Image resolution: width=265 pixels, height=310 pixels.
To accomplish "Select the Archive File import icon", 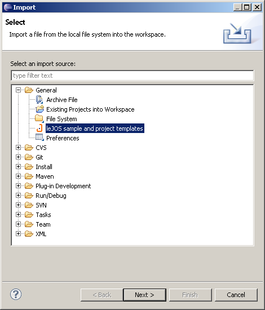I will (x=39, y=100).
